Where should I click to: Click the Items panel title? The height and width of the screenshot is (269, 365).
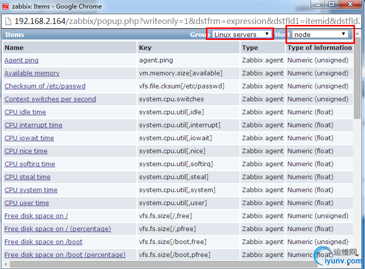pos(14,34)
